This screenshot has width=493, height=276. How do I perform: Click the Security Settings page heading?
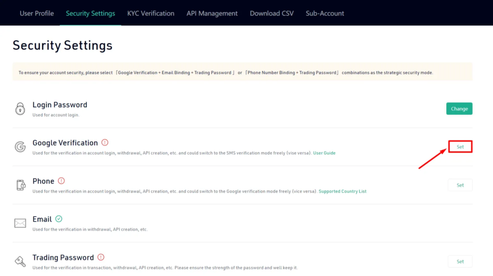[x=63, y=46]
